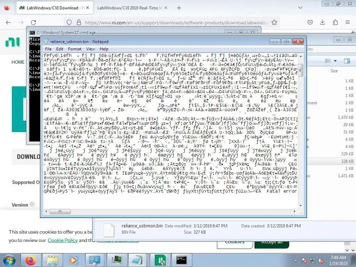
Task: Click Notepad title bar icon
Action: (47, 42)
